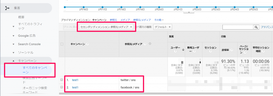The width and height of the screenshot is (273, 96).
Task: Open help icon beside 平均セッション時間 header
Action: [263, 51]
